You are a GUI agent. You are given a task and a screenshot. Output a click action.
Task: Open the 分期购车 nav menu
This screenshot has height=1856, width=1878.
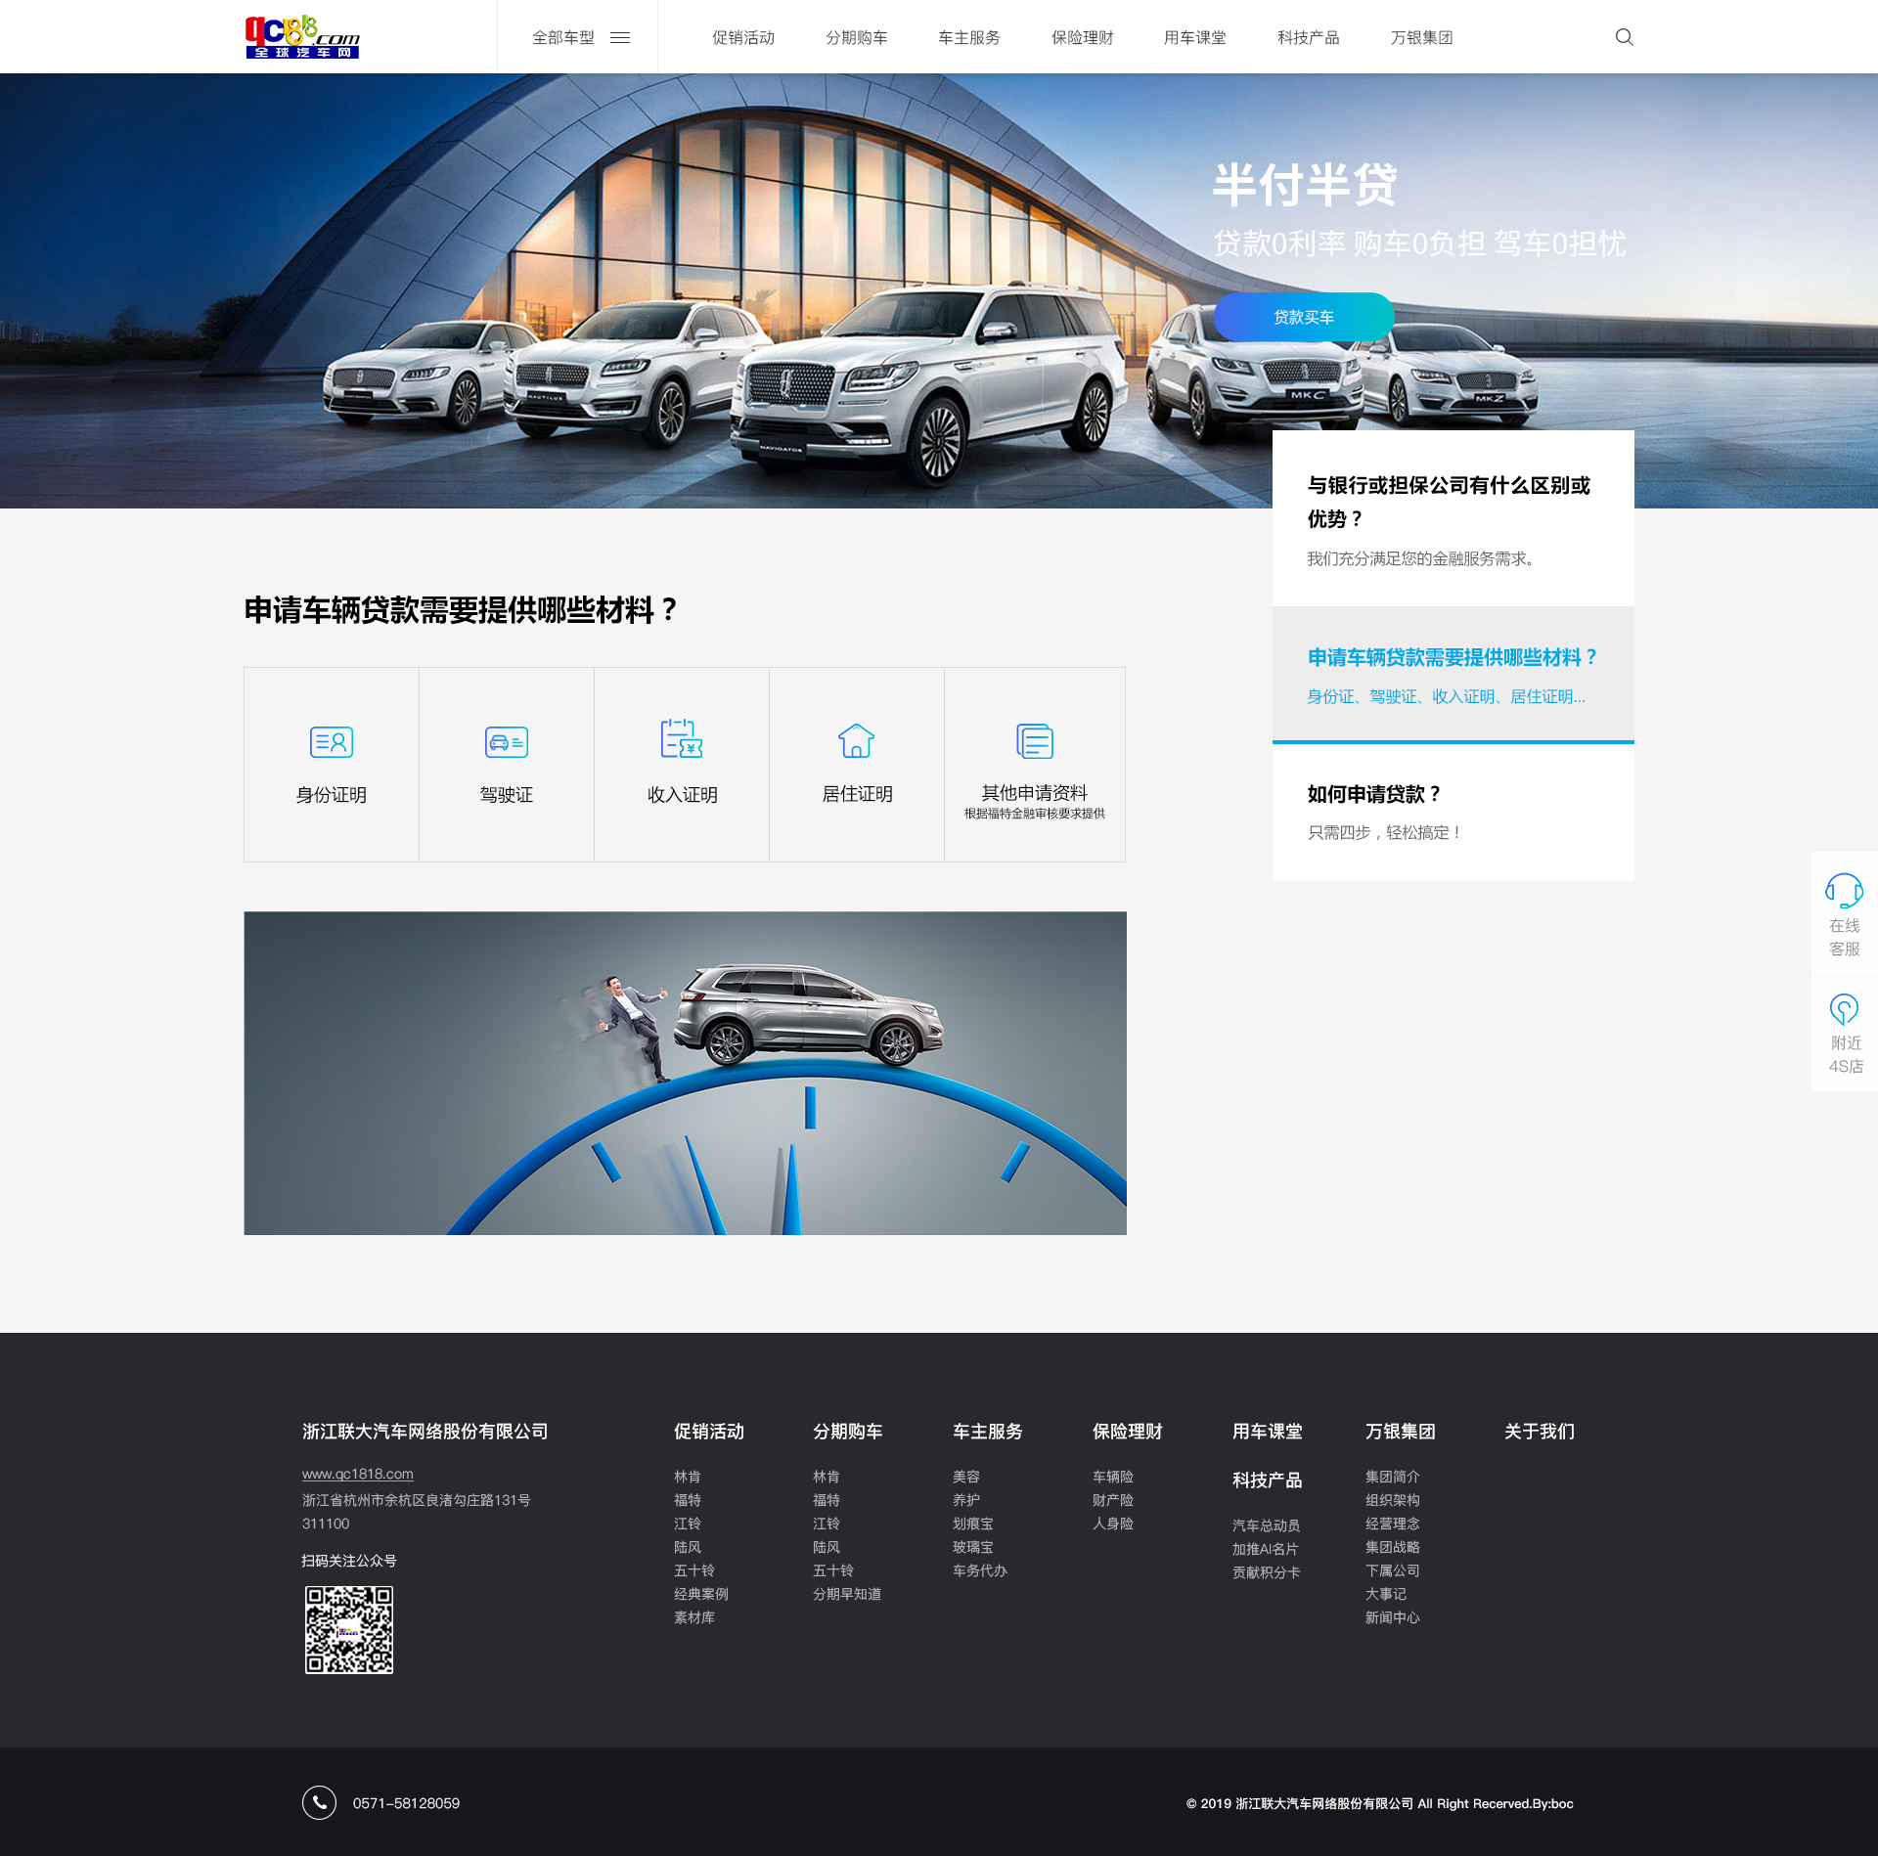pos(857,37)
